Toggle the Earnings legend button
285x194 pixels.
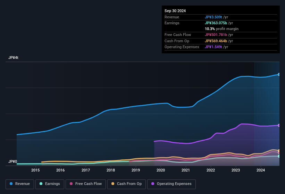coord(50,184)
